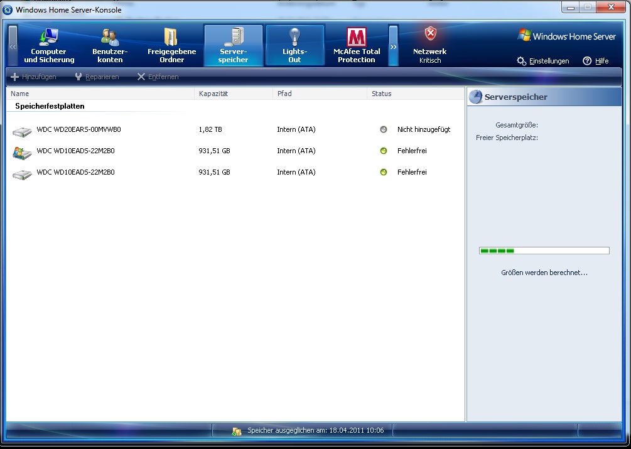Sort by the Name column header
This screenshot has height=449, width=631.
pyautogui.click(x=100, y=94)
